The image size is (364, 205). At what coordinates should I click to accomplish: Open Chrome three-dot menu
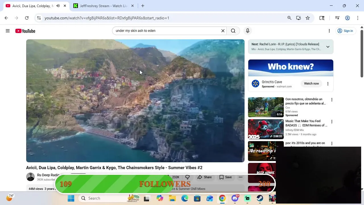click(x=358, y=18)
